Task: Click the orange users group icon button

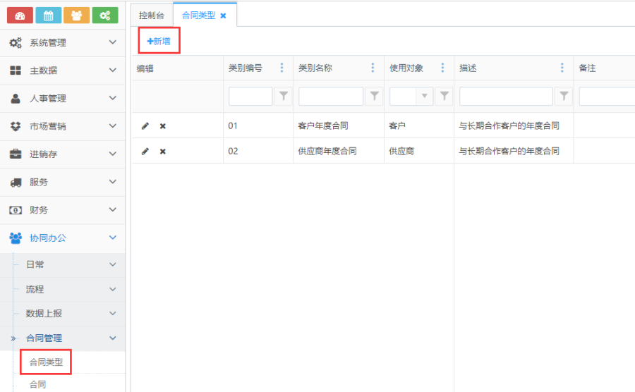Action: coord(76,15)
